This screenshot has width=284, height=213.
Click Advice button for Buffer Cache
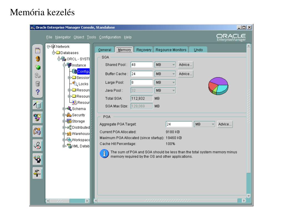click(x=186, y=74)
